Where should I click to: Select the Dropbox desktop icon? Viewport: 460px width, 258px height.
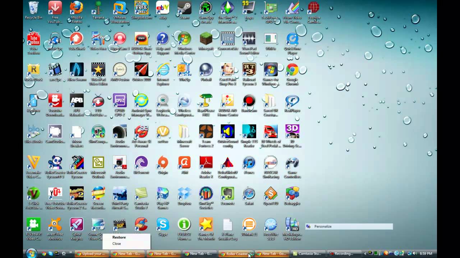184,196
